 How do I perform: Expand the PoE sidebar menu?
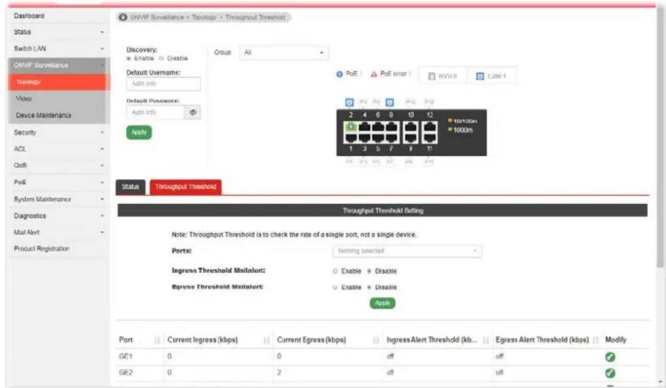(x=58, y=182)
